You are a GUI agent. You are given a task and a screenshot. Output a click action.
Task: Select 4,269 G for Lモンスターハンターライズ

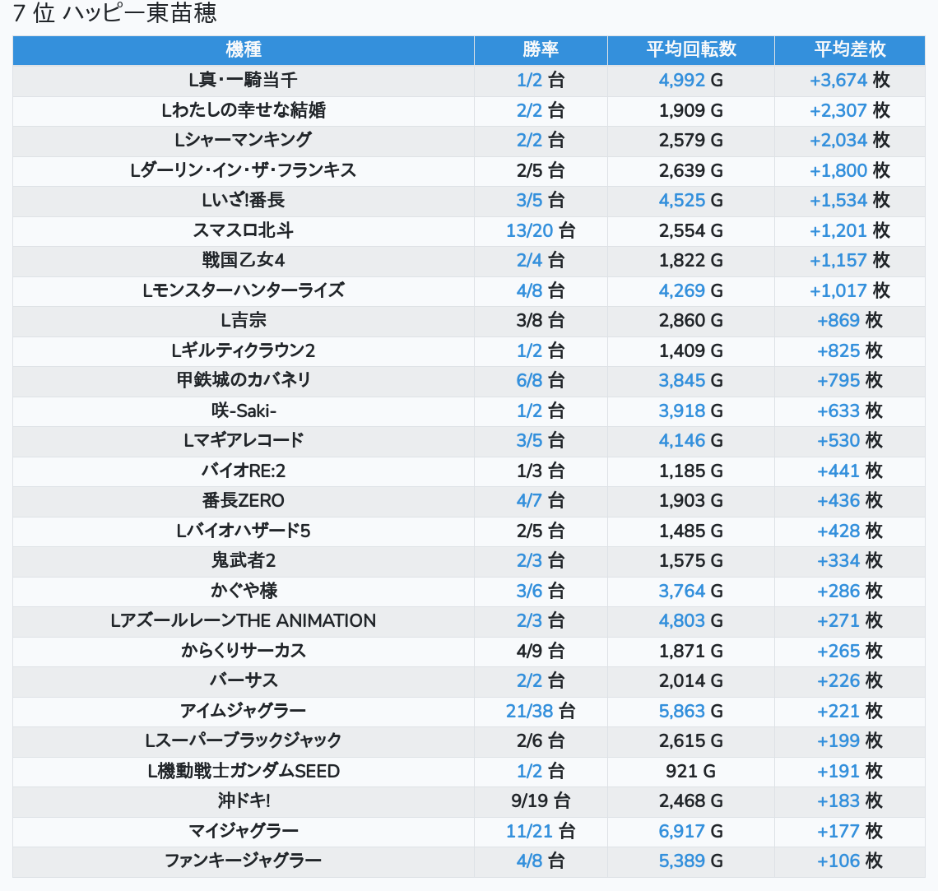pyautogui.click(x=691, y=290)
